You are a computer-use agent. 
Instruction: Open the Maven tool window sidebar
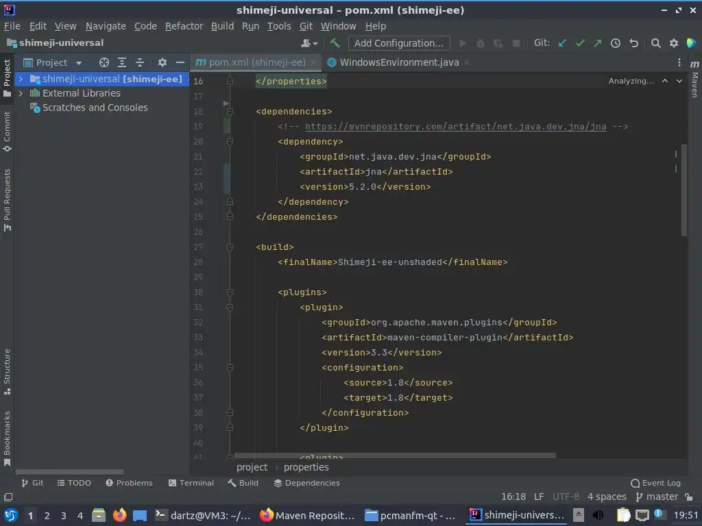pyautogui.click(x=694, y=79)
